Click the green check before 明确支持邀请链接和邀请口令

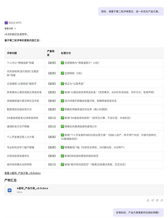tap(62, 126)
